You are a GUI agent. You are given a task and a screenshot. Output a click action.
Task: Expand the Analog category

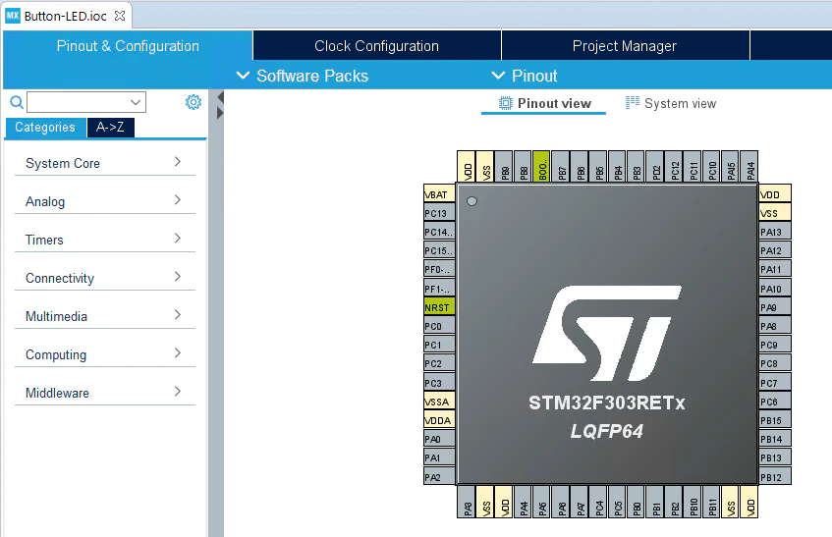click(105, 201)
